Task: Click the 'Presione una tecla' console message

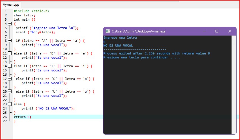Action: pos(141,57)
